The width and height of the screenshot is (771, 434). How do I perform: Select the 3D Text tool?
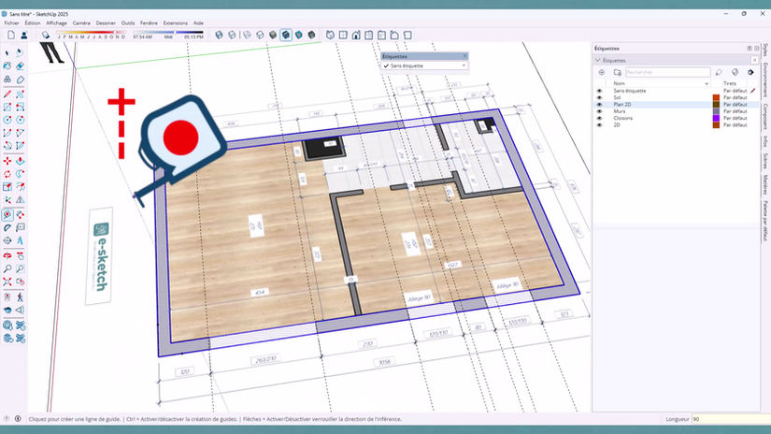pyautogui.click(x=21, y=240)
